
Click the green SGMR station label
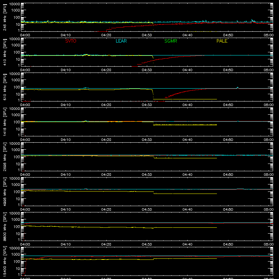point(171,41)
